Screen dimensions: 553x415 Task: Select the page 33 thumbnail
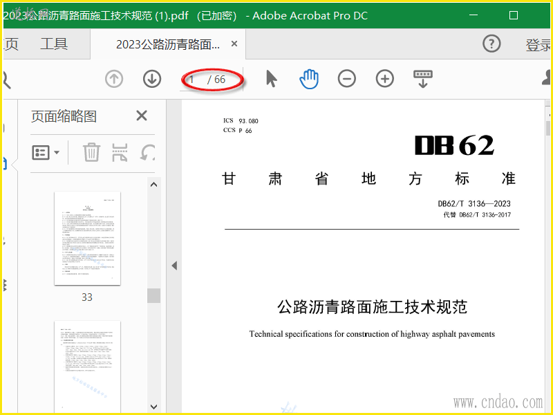(88, 238)
